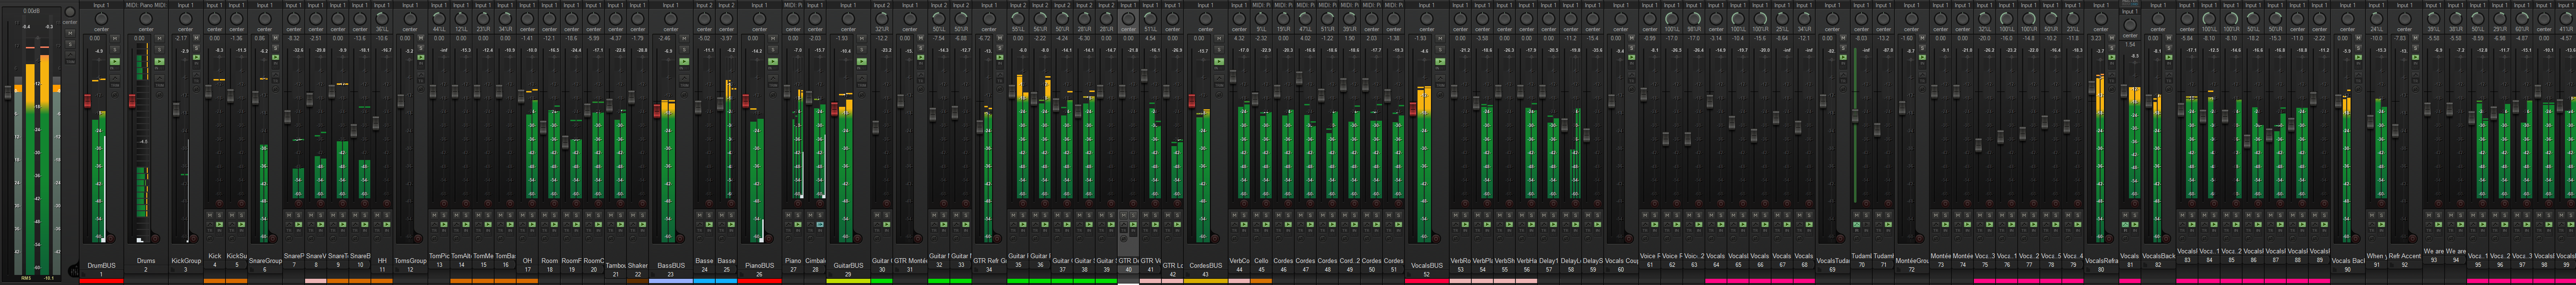Screen dimensions: 2576x285
Task: Click the DrumBUS volume fader handle
Action: coord(87,102)
